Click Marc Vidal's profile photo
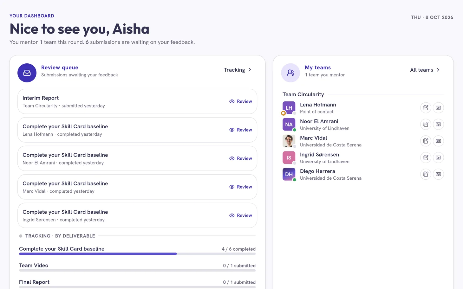The height and width of the screenshot is (289, 463). (x=289, y=141)
